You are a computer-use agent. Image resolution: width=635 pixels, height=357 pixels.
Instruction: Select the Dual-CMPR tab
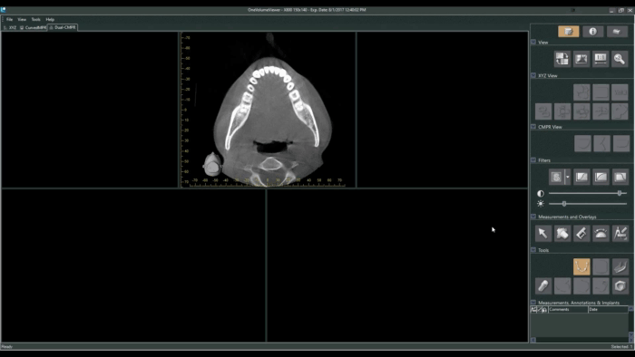pyautogui.click(x=63, y=27)
